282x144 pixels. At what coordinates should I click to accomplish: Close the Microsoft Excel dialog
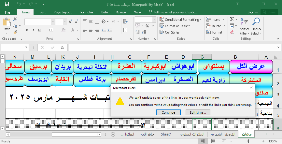[251, 88]
